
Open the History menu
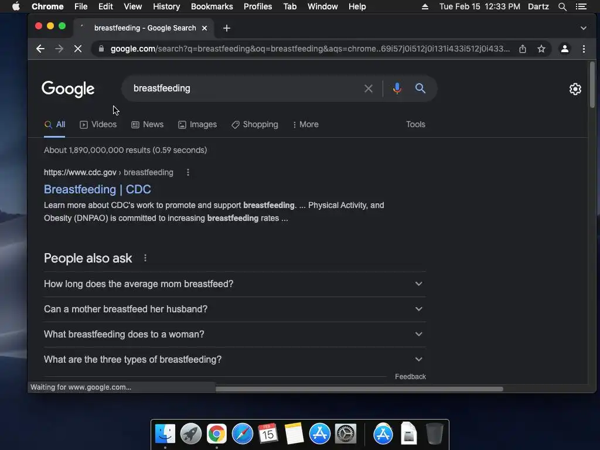click(x=166, y=6)
